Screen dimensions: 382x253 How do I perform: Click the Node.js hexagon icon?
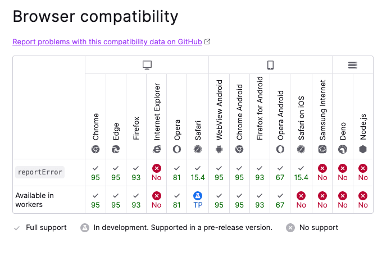pyautogui.click(x=363, y=149)
